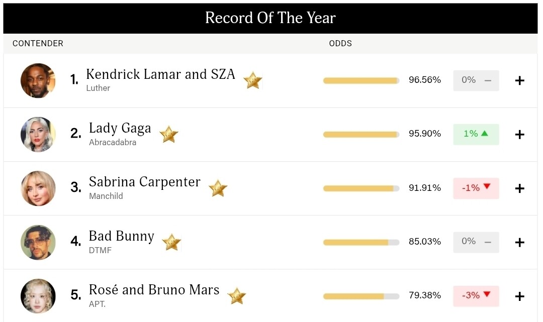Click the gold star beside Sabrina Carpenter
The image size is (543, 322).
[218, 188]
